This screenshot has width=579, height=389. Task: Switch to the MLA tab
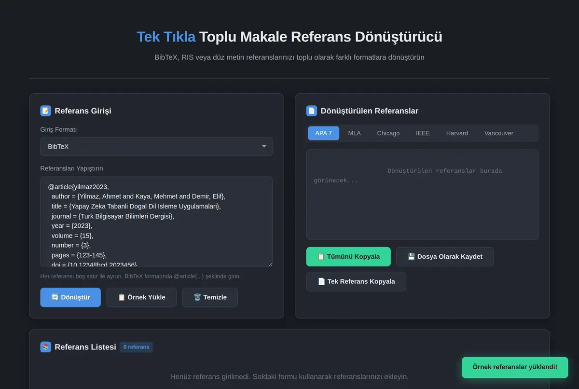354,133
